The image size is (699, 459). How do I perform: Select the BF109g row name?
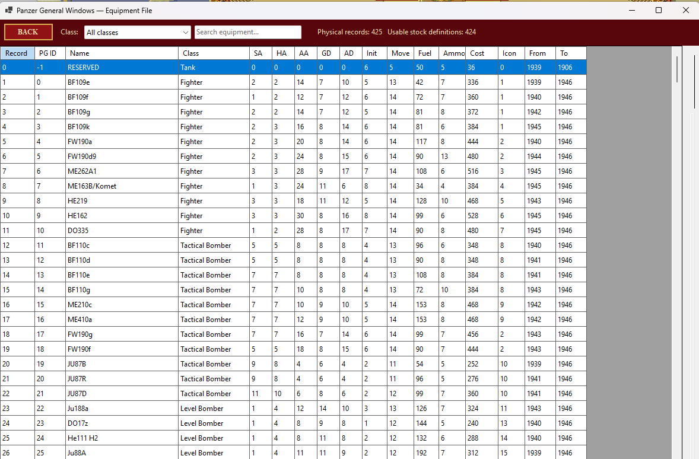click(x=122, y=112)
